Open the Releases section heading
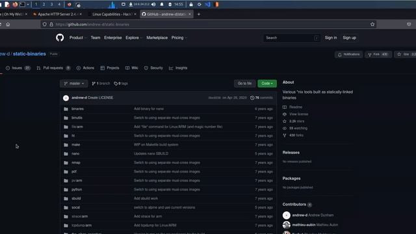This screenshot has width=416, height=234. point(291,153)
